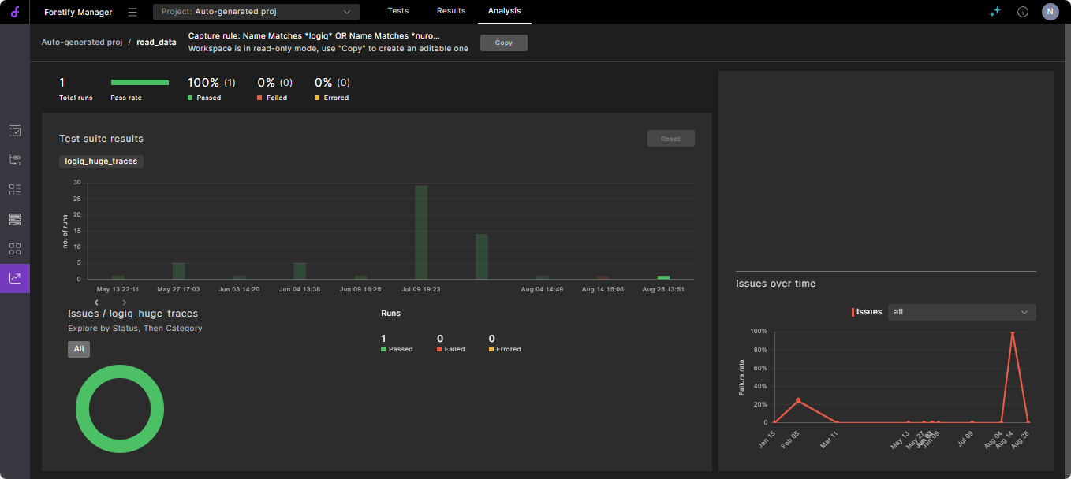
Task: Switch to the Results tab
Action: [x=451, y=11]
